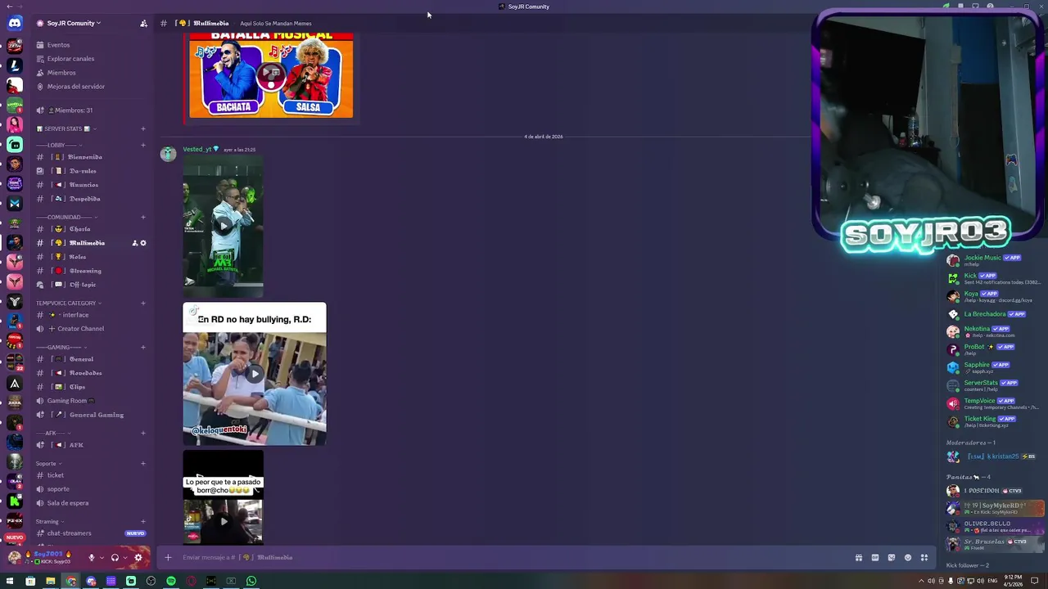Toggle headphone deafen in user panel
1048x589 pixels.
coord(115,558)
